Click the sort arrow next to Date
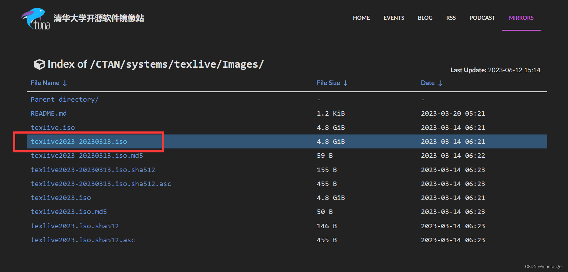The width and height of the screenshot is (568, 272). coord(440,83)
